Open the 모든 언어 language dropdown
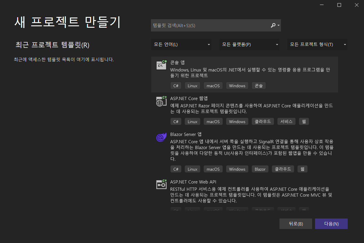Image resolution: width=364 pixels, height=243 pixels. (182, 45)
